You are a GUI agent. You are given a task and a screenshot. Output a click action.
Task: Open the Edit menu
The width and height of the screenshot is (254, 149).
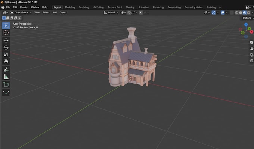pyautogui.click(x=15, y=7)
